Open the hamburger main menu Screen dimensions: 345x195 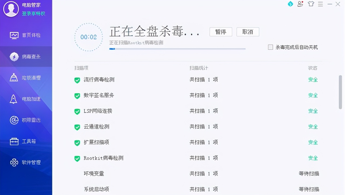point(320,4)
